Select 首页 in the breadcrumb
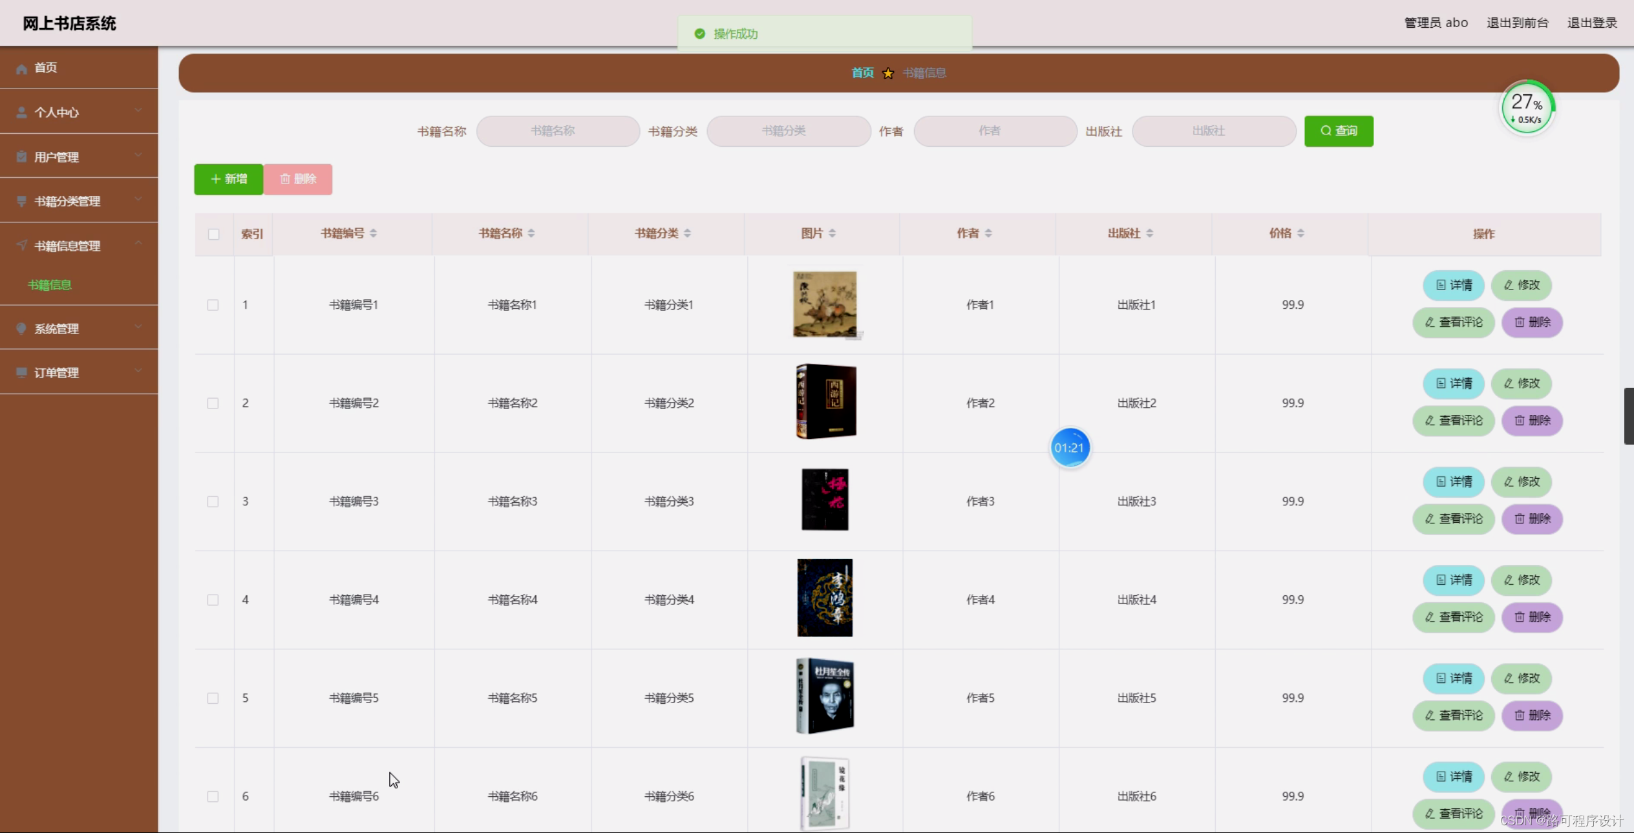The image size is (1634, 833). [x=863, y=72]
